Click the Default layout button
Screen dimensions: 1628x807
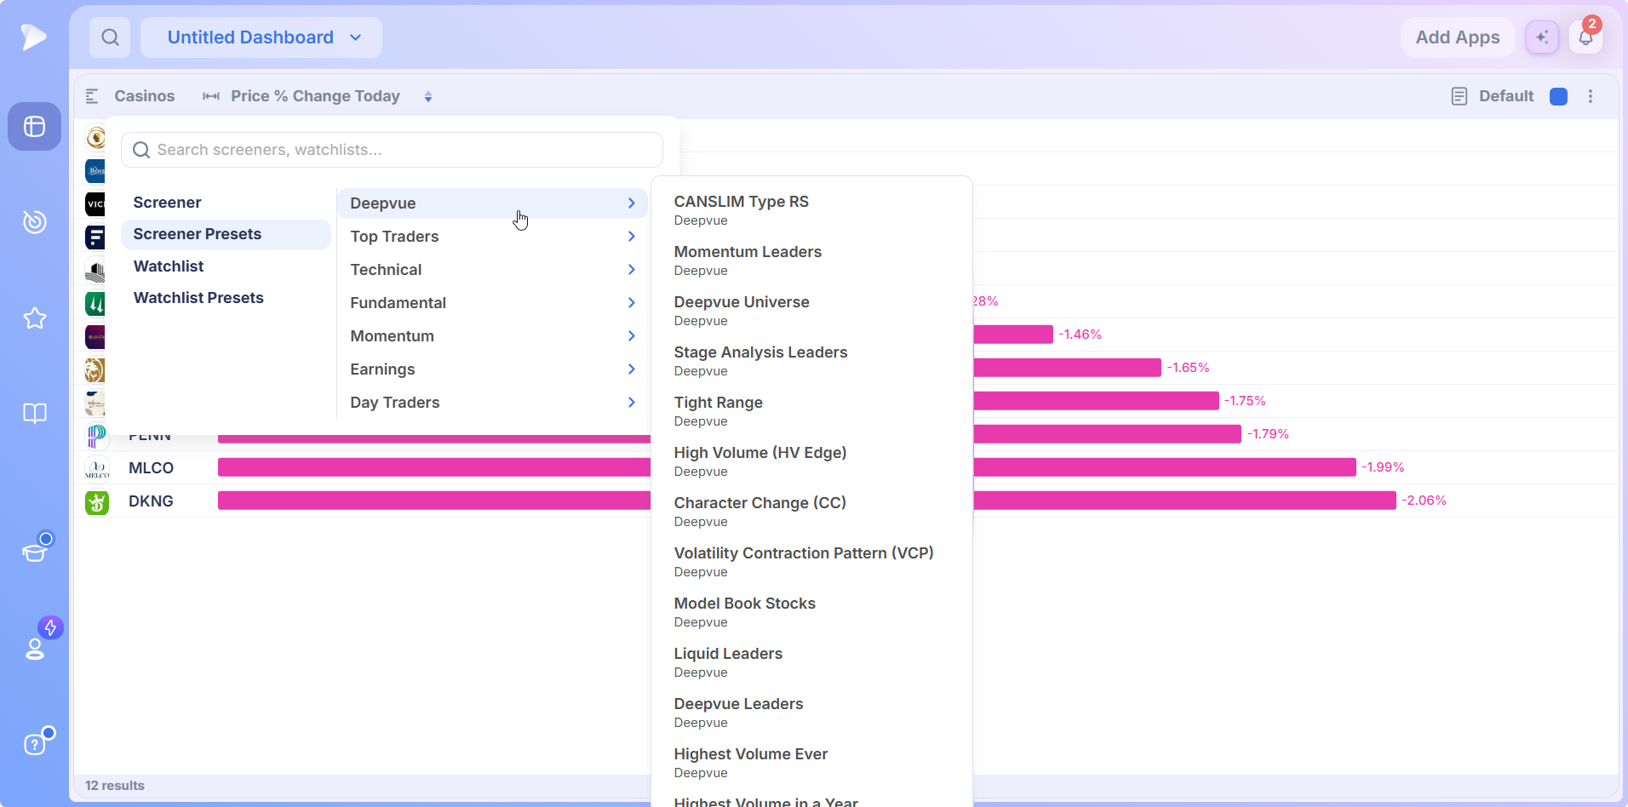click(1506, 96)
